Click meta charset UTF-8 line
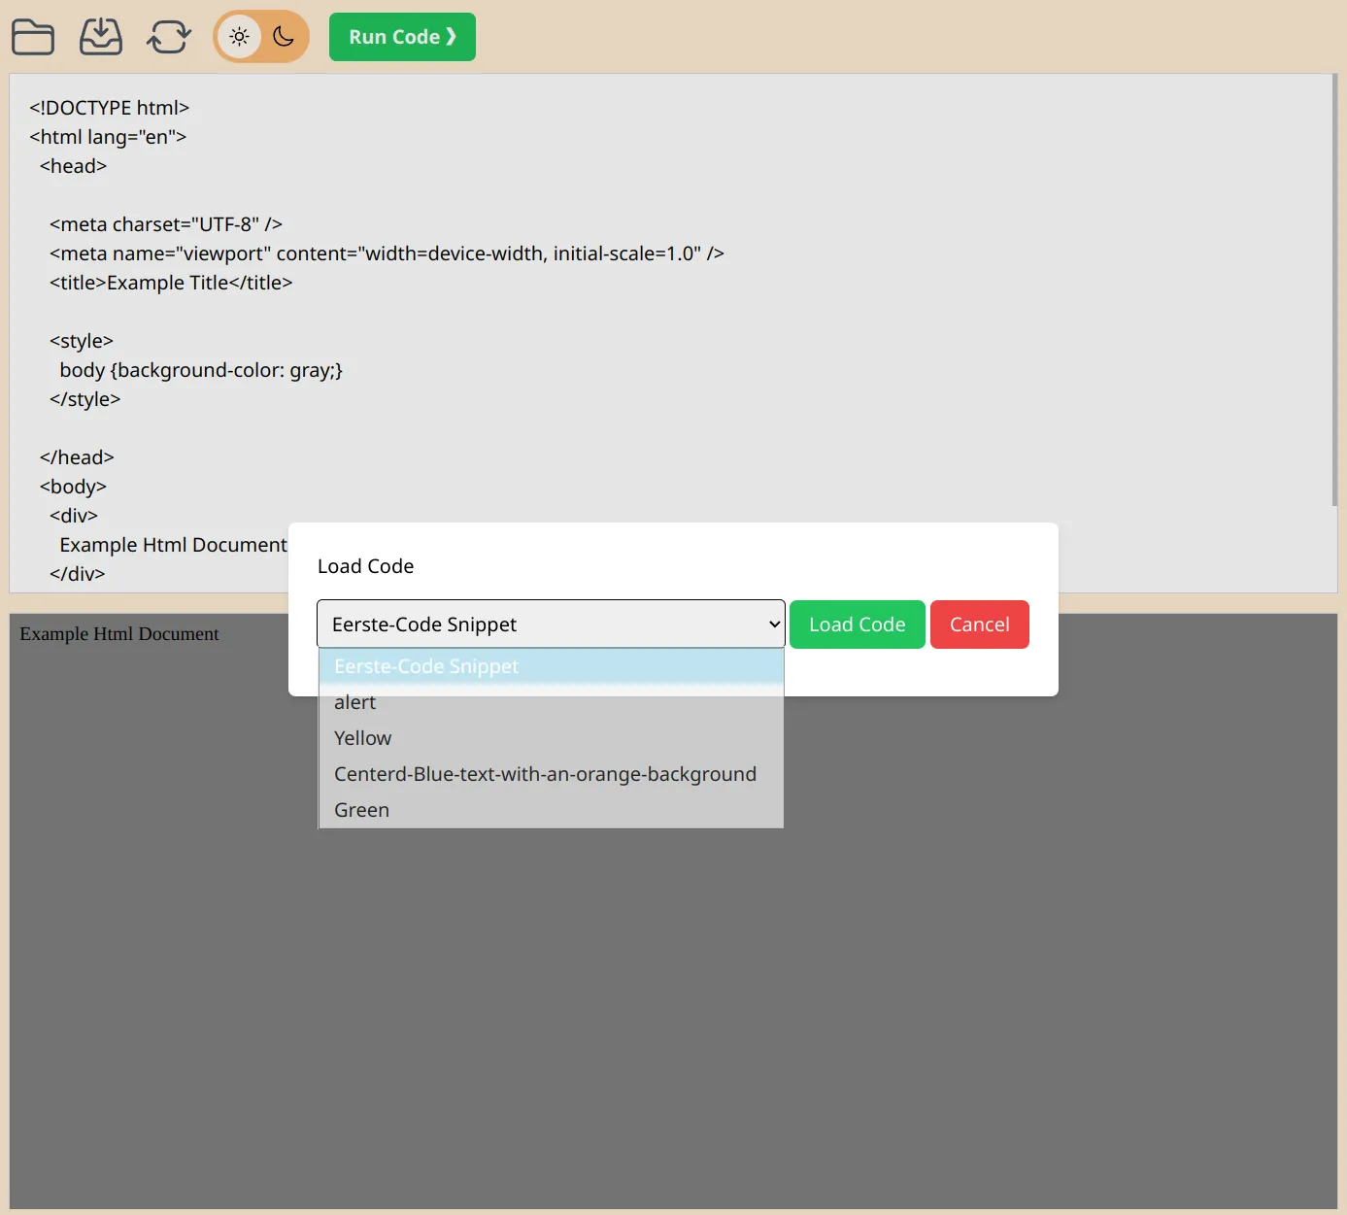This screenshot has width=1347, height=1215. tap(166, 224)
